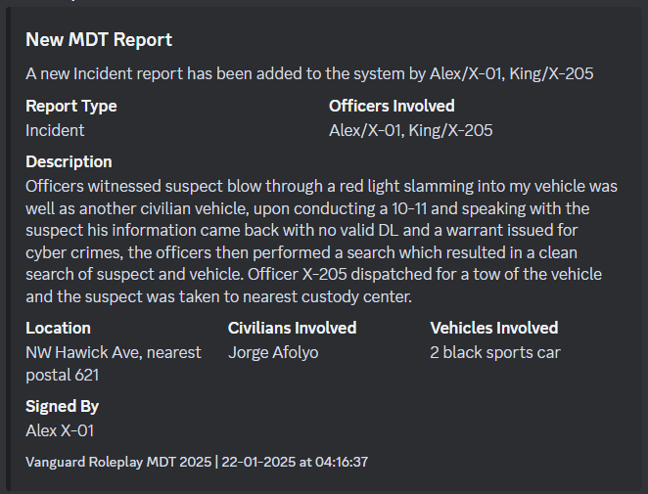Viewport: 648px width, 494px height.
Task: Click the Incident report type value
Action: [x=55, y=130]
